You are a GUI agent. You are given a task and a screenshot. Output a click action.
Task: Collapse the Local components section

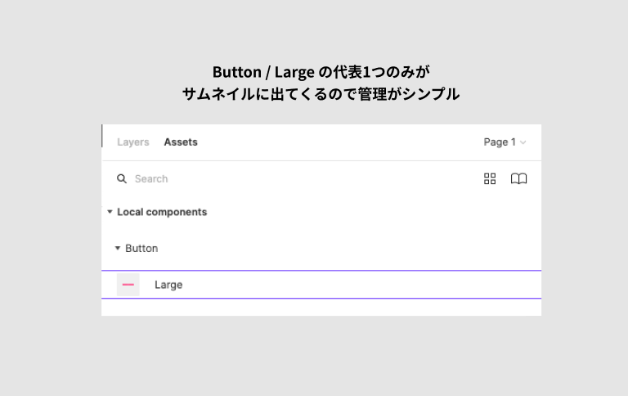(x=110, y=212)
